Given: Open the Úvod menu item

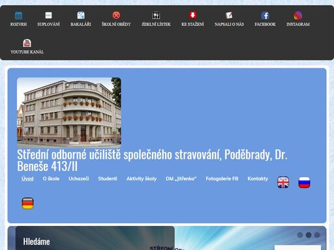Looking at the screenshot, I should pyautogui.click(x=27, y=178).
